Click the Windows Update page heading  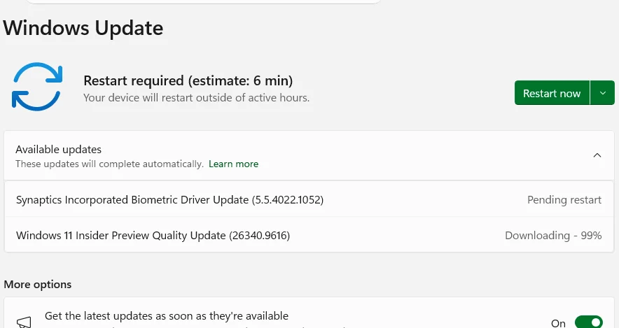tap(83, 28)
